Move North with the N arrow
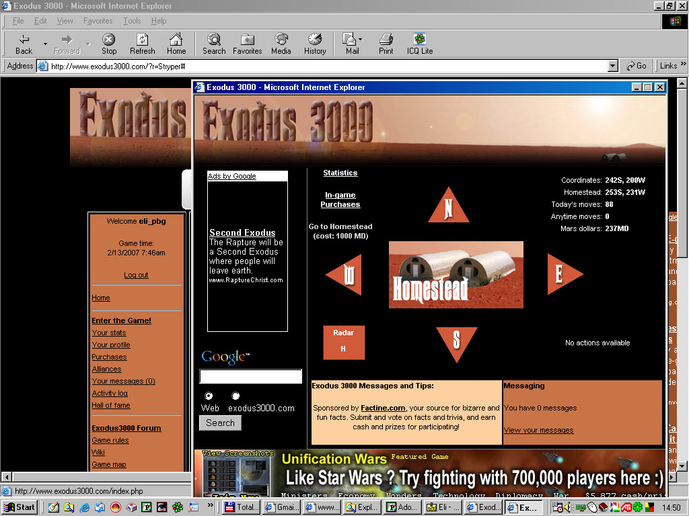The width and height of the screenshot is (689, 516). point(449,207)
